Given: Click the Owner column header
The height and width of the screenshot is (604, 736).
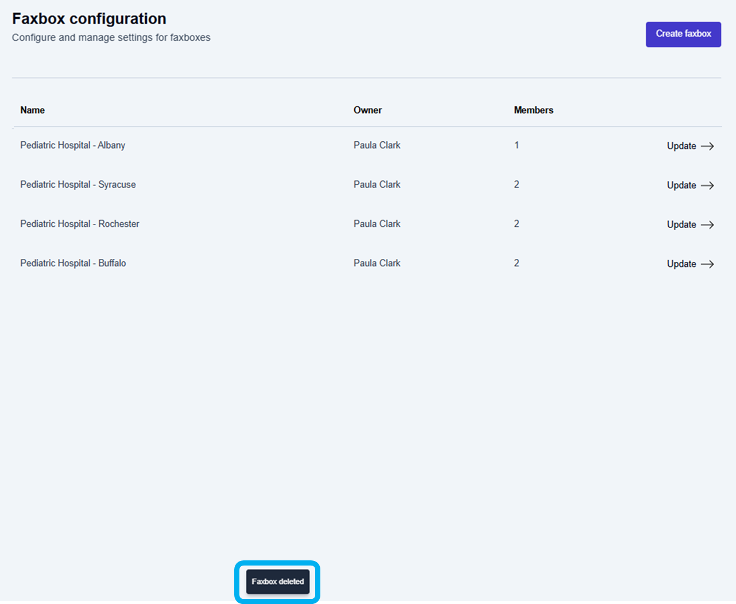Looking at the screenshot, I should 367,110.
